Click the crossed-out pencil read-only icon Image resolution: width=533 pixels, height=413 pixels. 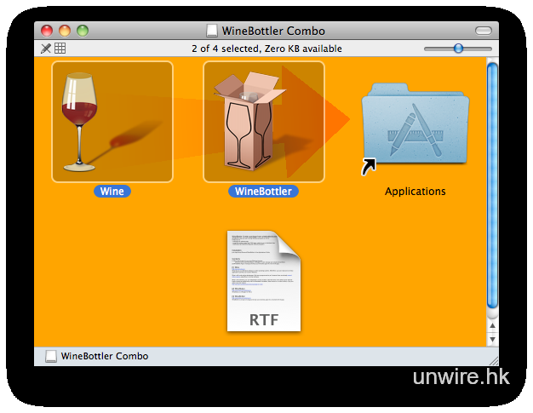(x=46, y=49)
